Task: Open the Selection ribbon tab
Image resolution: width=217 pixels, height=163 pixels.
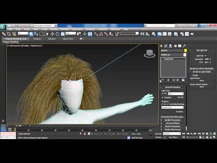Action: [52, 39]
